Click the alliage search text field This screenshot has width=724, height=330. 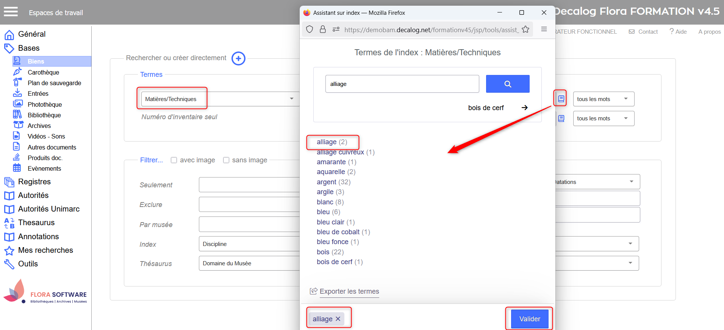(402, 84)
